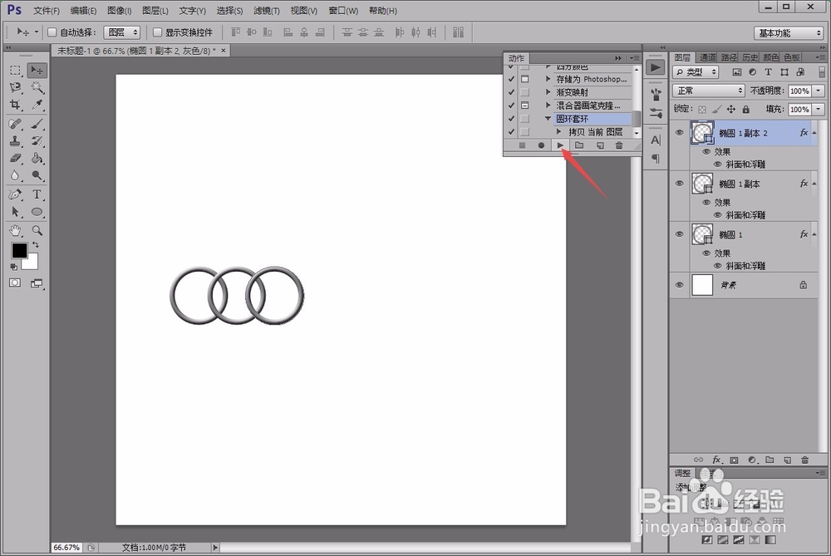Select the Eraser tool
This screenshot has height=556, width=831.
(x=15, y=158)
